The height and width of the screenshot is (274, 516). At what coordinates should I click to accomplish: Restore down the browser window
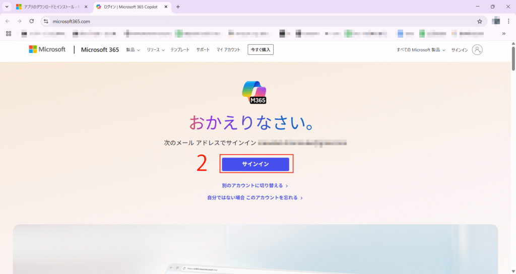[493, 7]
